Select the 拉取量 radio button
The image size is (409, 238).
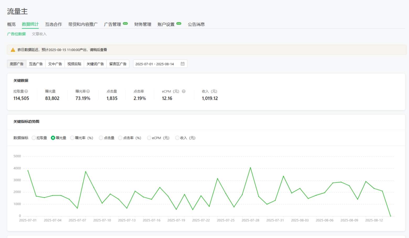tap(34, 138)
